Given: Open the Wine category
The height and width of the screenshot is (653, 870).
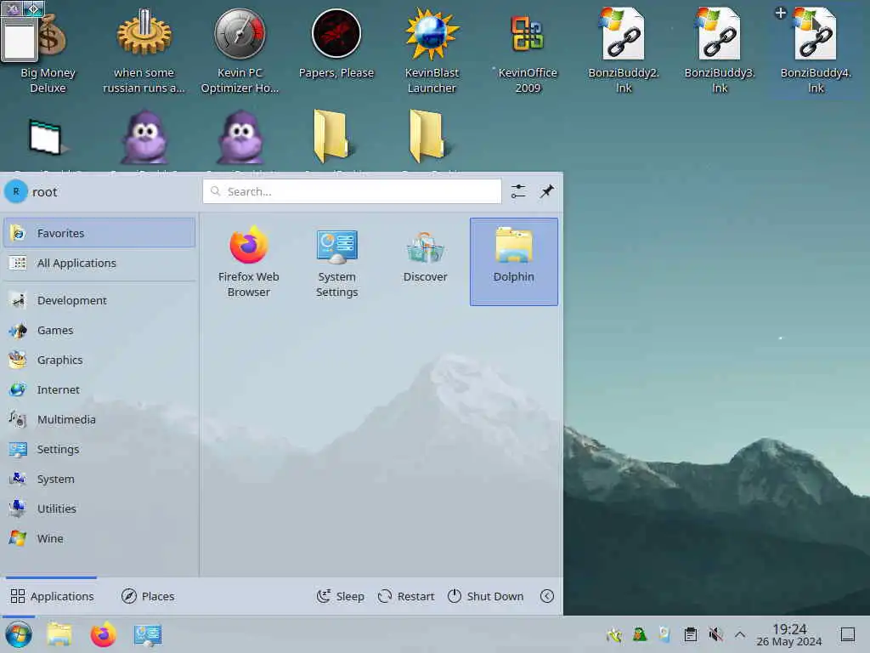Looking at the screenshot, I should click(99, 538).
